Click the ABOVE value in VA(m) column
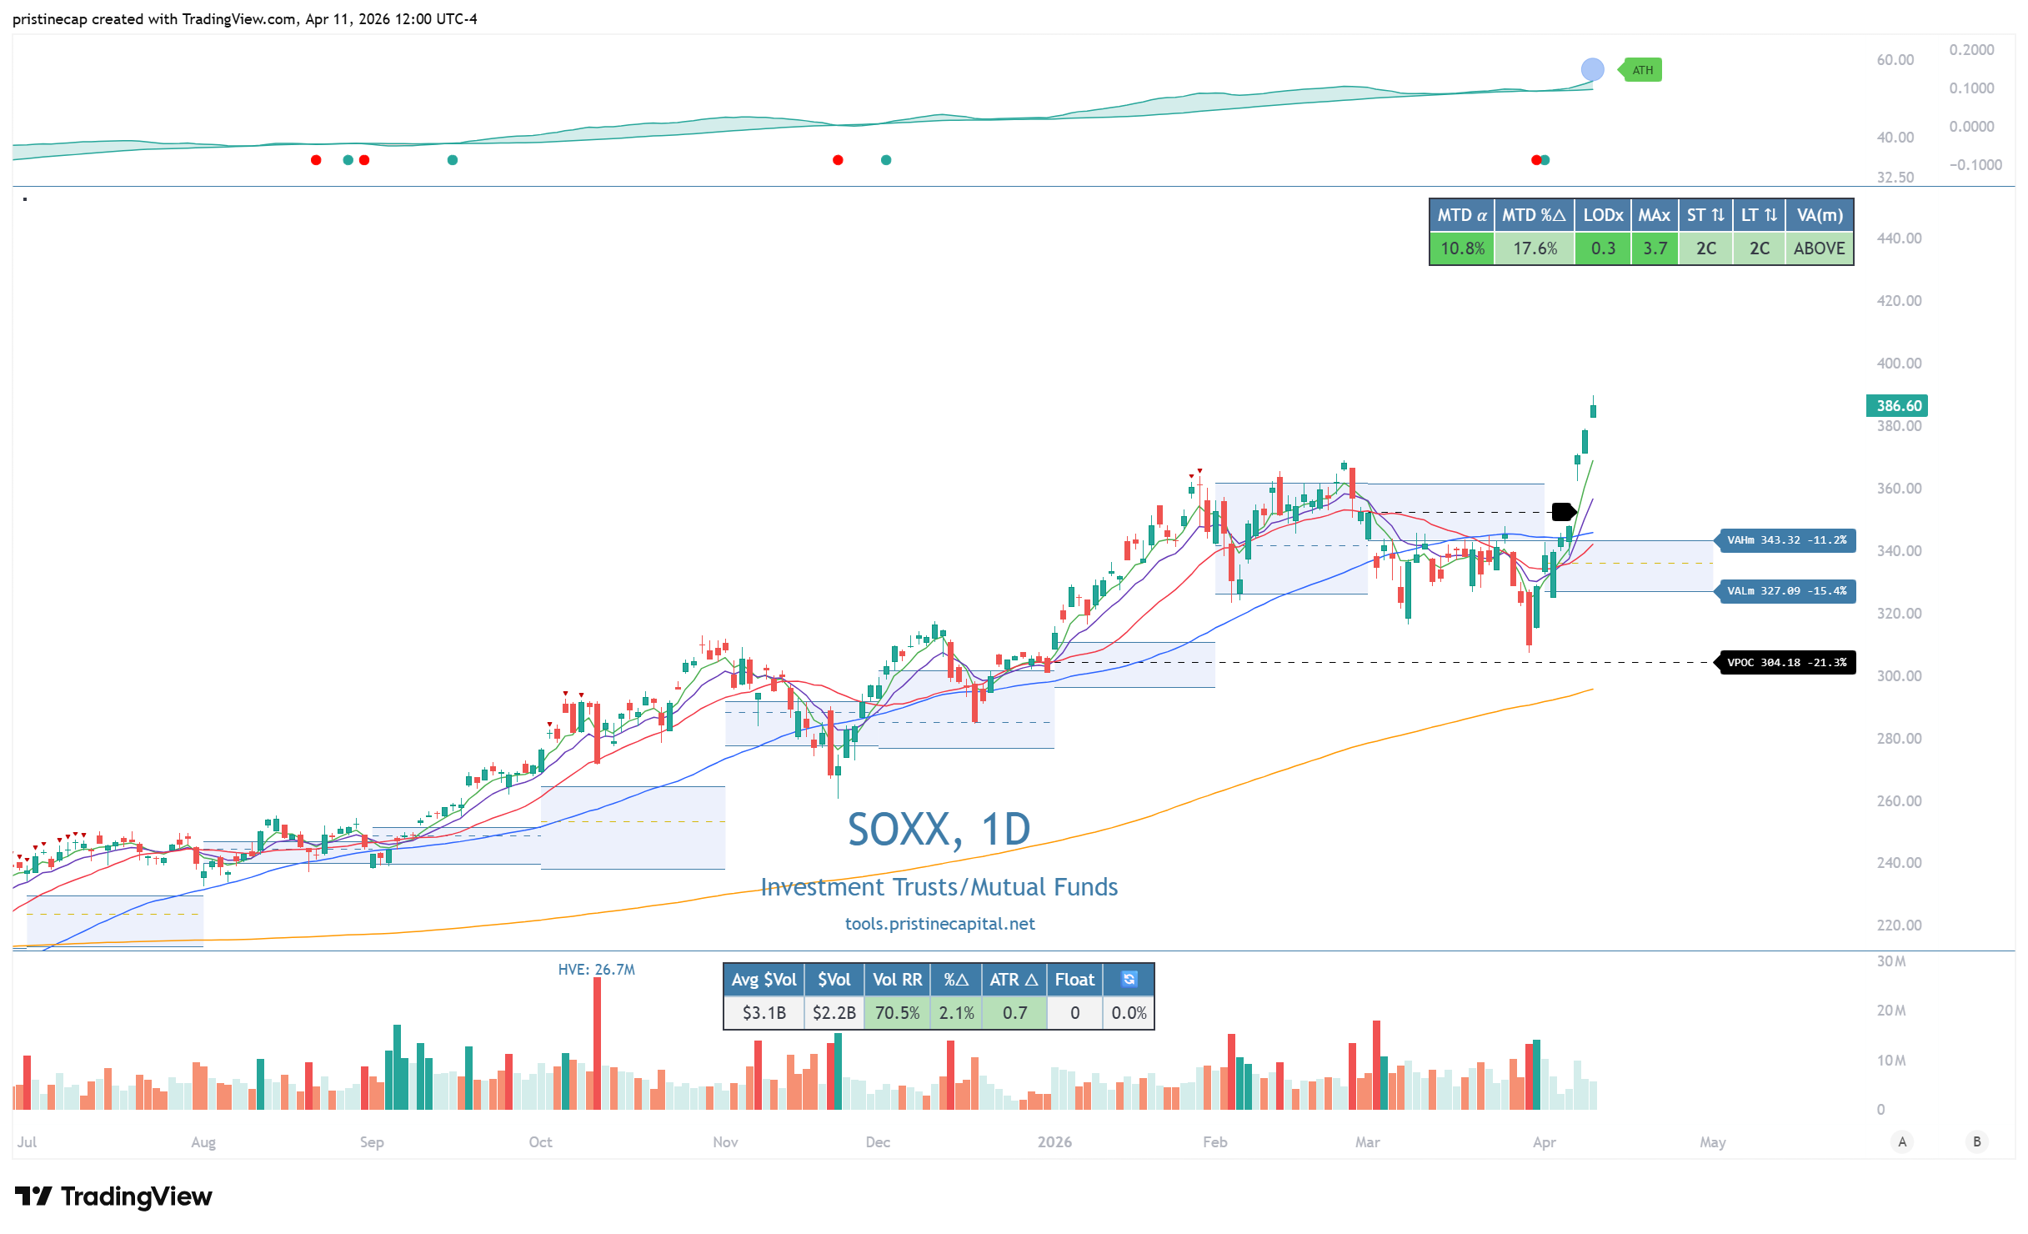 tap(1819, 248)
